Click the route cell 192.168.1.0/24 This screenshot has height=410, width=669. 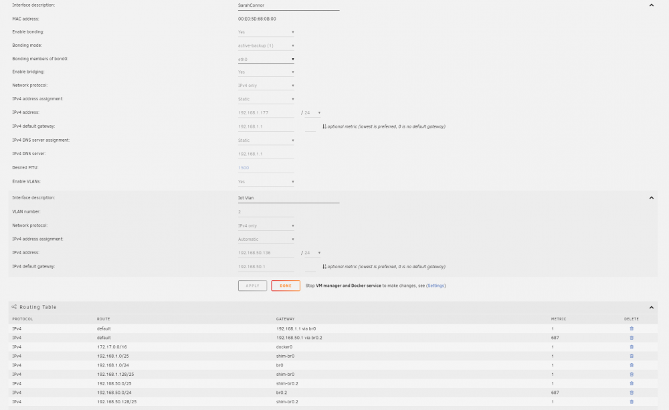point(113,366)
